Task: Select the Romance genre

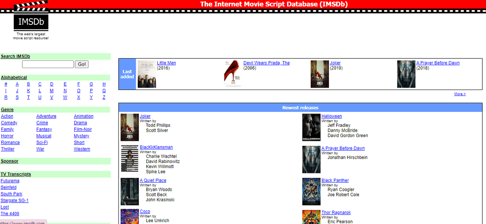Action: pos(10,142)
